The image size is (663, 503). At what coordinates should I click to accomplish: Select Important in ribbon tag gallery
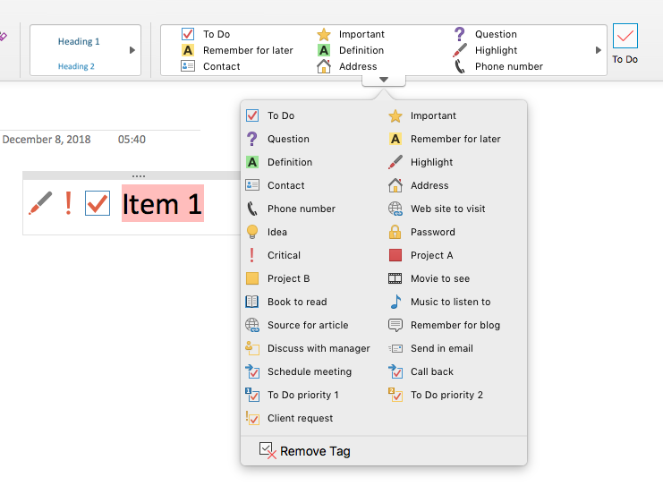(x=351, y=34)
